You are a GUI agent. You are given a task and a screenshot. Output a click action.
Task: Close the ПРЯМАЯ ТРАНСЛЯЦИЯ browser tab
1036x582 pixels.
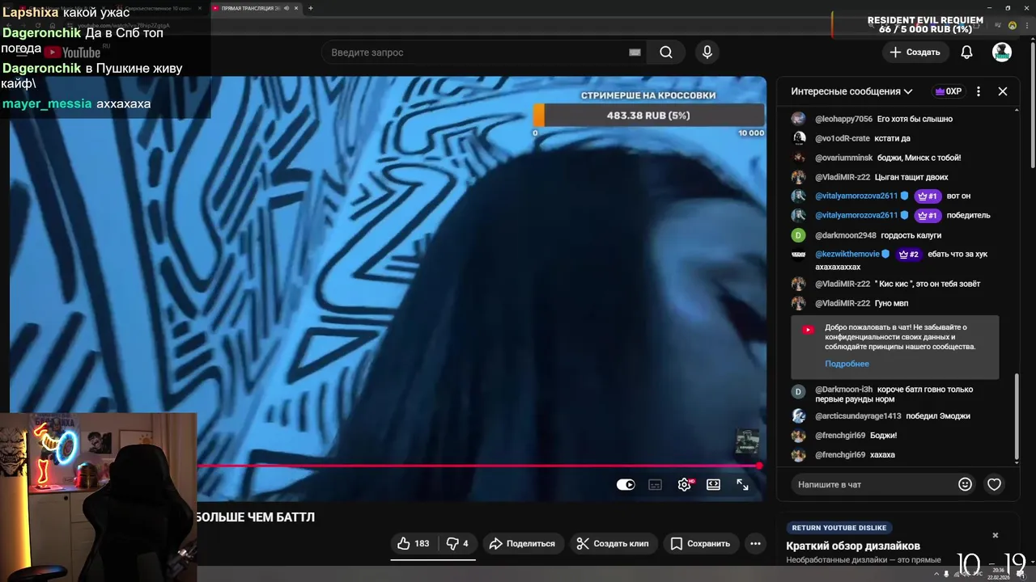point(296,8)
